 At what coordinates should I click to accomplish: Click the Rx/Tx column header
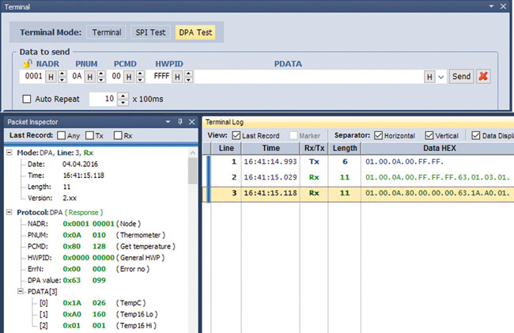(x=314, y=148)
